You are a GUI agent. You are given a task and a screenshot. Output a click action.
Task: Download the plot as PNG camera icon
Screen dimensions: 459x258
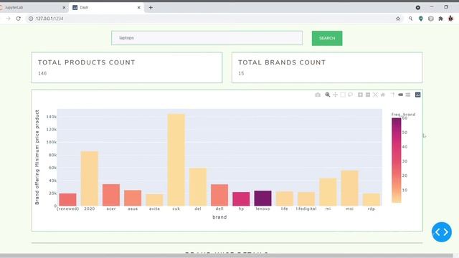[x=318, y=95]
